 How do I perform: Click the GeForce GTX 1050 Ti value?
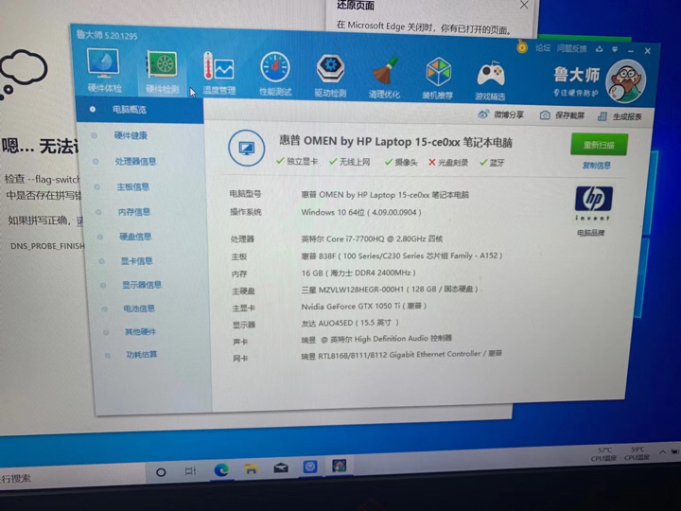pos(363,307)
